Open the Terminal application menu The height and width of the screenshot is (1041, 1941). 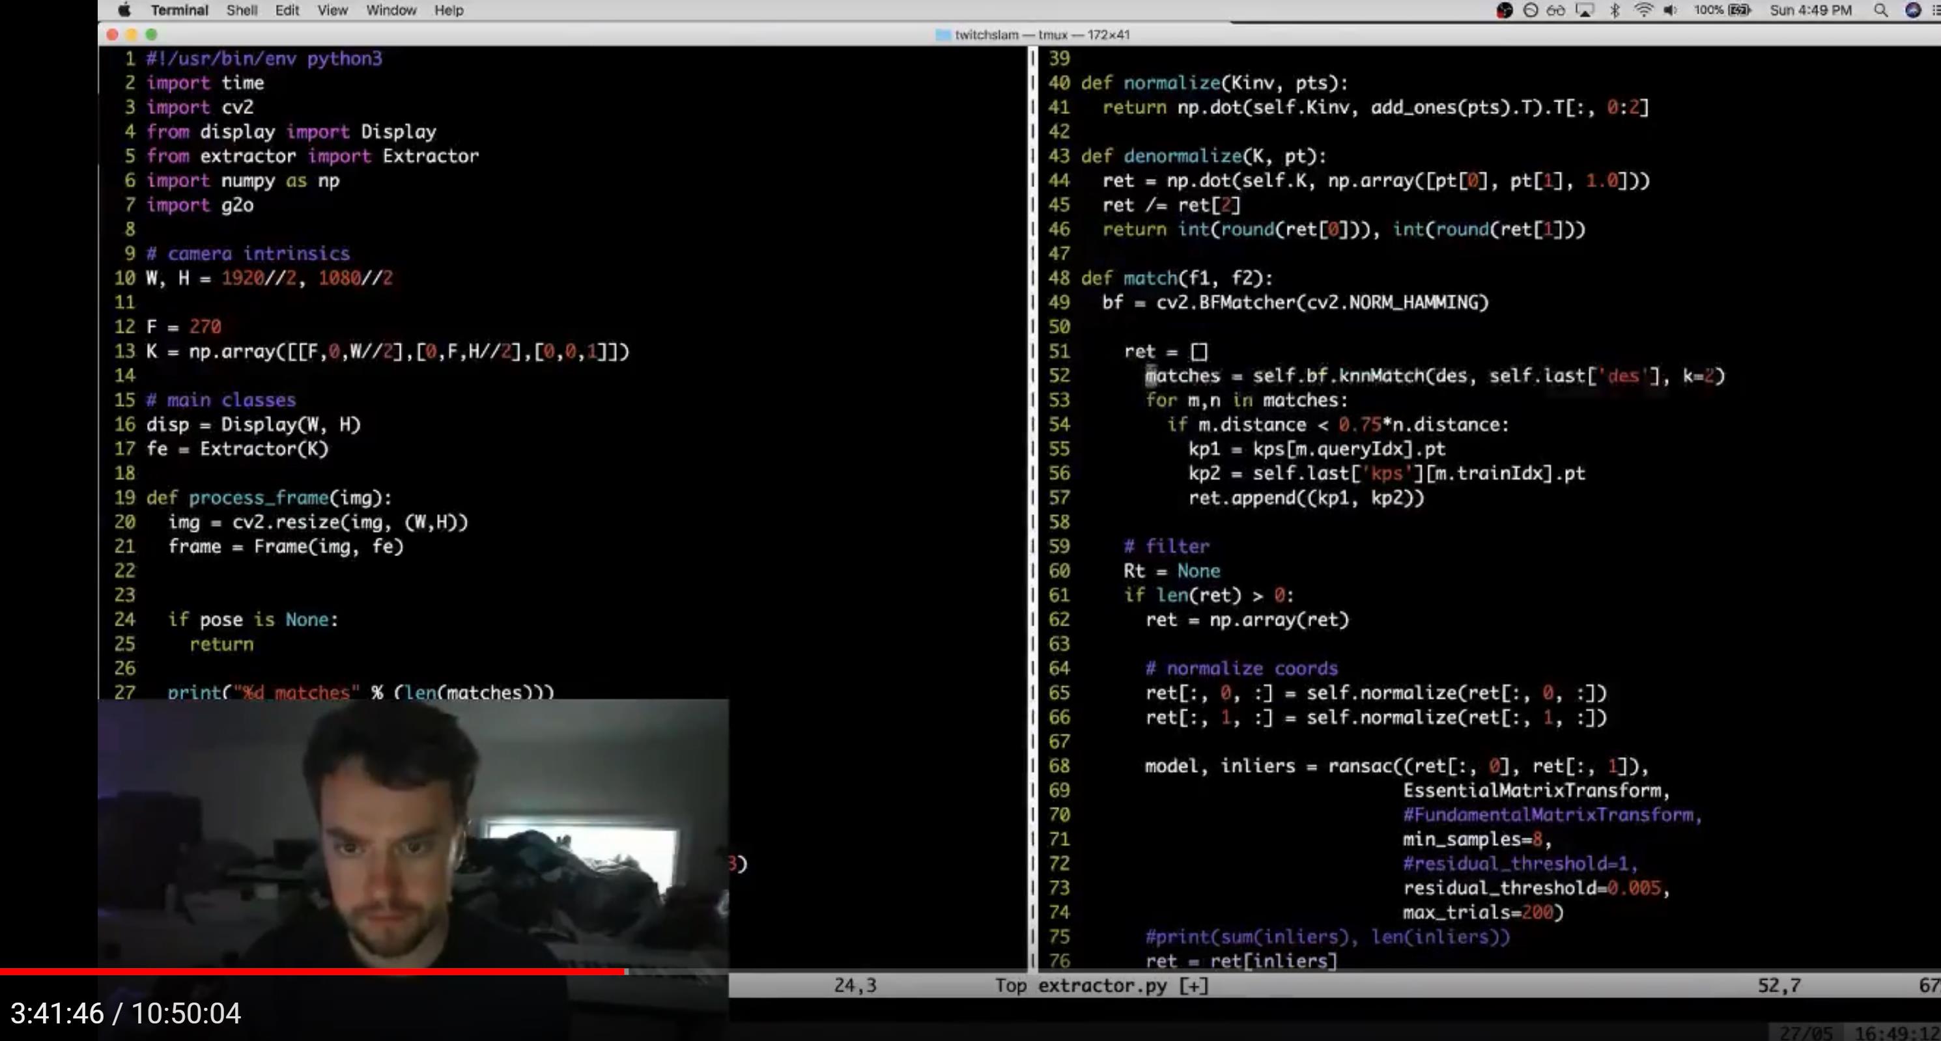click(x=179, y=10)
